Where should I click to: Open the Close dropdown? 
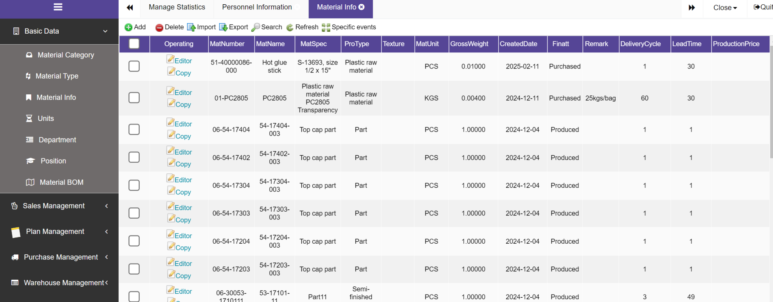tap(725, 8)
